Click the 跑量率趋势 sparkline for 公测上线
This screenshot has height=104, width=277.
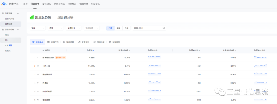(x=155, y=66)
